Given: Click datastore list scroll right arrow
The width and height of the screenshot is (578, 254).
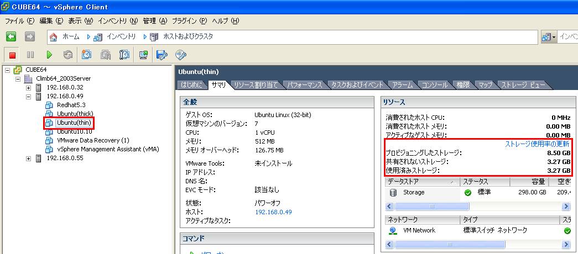Looking at the screenshot, I should click(566, 206).
